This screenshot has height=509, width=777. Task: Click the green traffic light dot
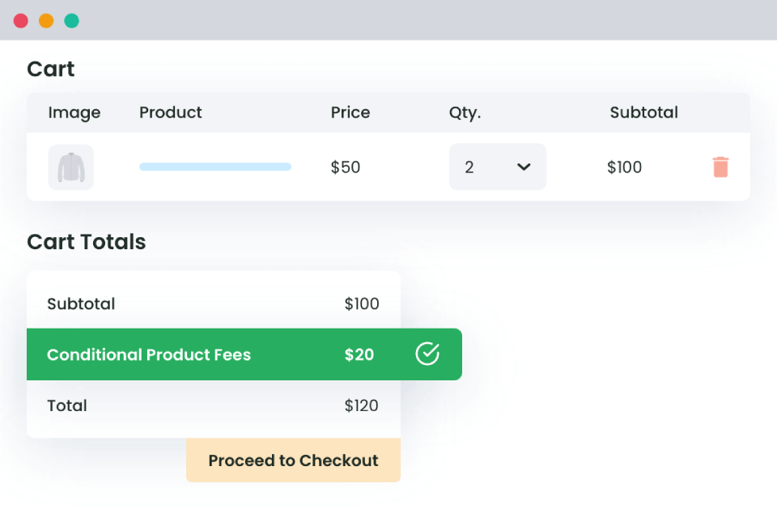[71, 20]
